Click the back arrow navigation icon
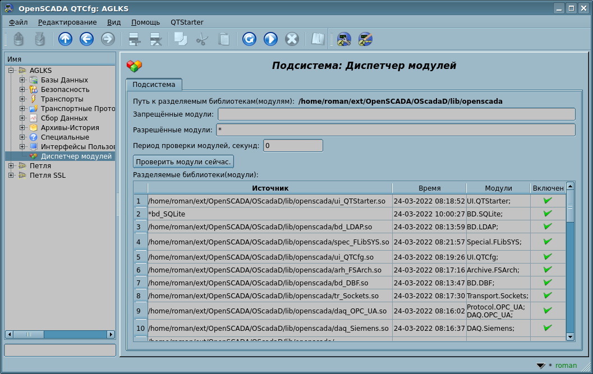The image size is (593, 374). point(86,39)
